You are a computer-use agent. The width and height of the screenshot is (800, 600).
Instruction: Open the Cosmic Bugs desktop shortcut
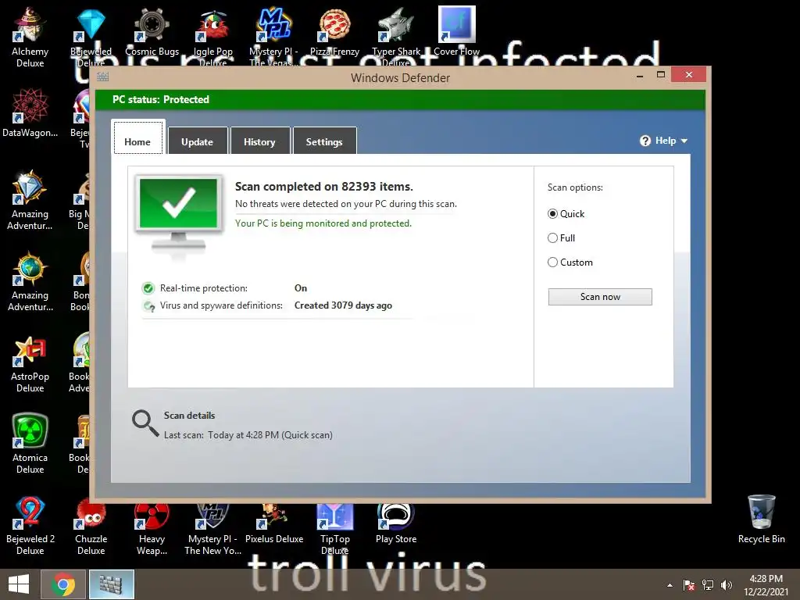coord(152,31)
